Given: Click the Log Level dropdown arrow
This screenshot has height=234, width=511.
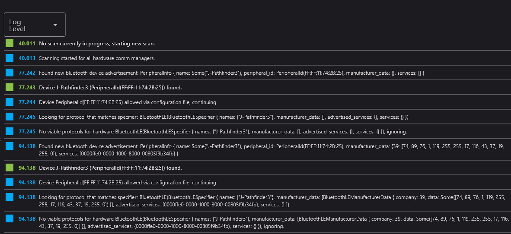Looking at the screenshot, I should coord(55,25).
